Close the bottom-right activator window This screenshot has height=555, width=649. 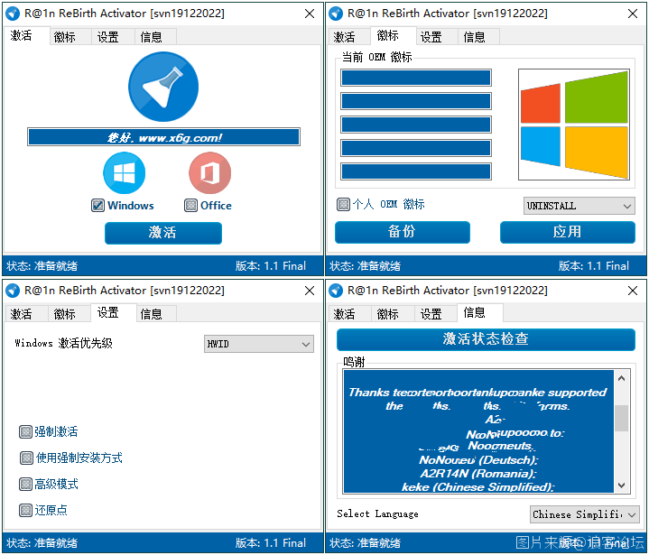click(633, 291)
